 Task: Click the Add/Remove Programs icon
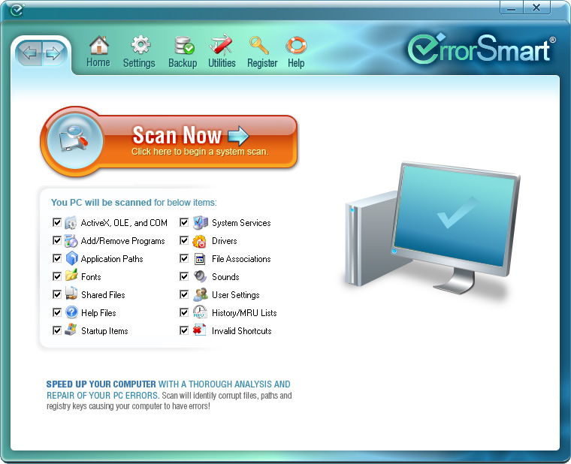click(71, 241)
